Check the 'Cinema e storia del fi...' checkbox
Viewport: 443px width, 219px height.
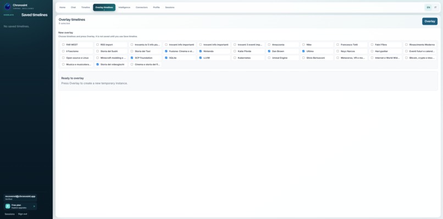click(132, 64)
